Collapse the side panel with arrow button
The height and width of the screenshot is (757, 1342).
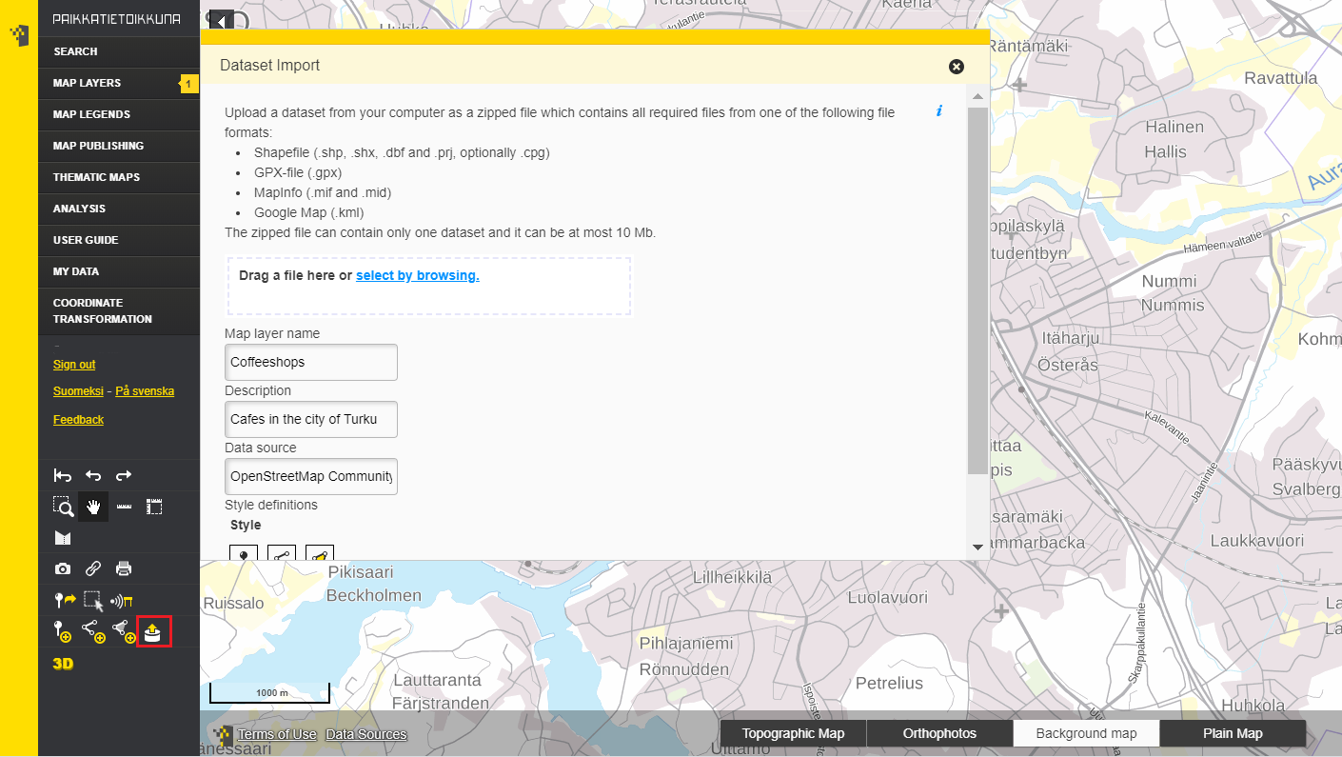tap(221, 22)
